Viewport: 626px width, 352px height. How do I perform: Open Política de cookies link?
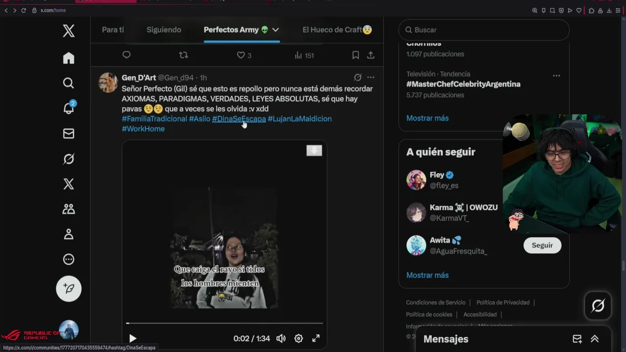point(429,314)
